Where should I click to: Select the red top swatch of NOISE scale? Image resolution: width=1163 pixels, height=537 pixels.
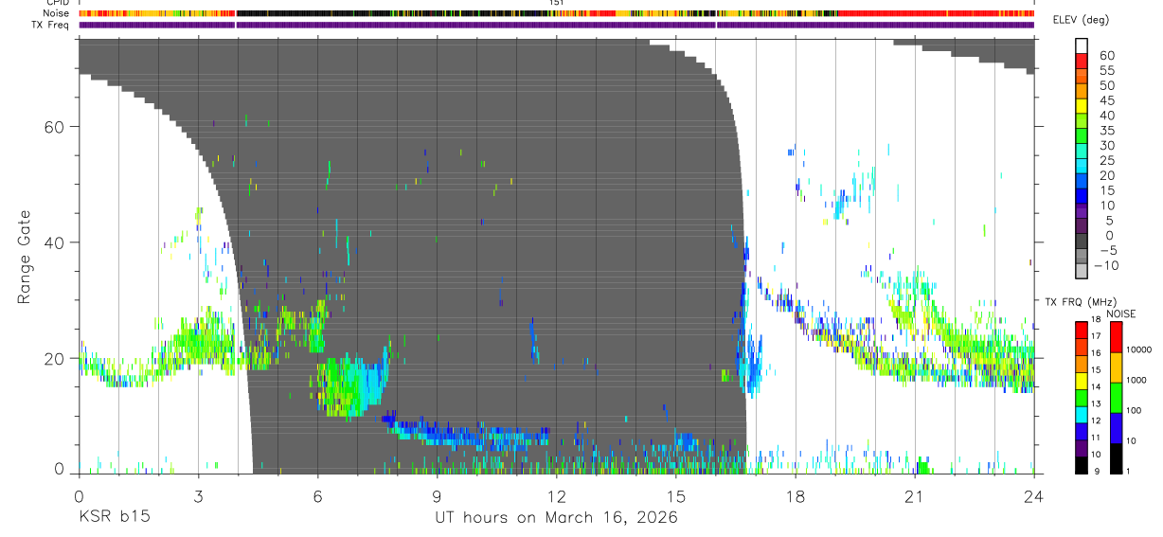[1117, 337]
